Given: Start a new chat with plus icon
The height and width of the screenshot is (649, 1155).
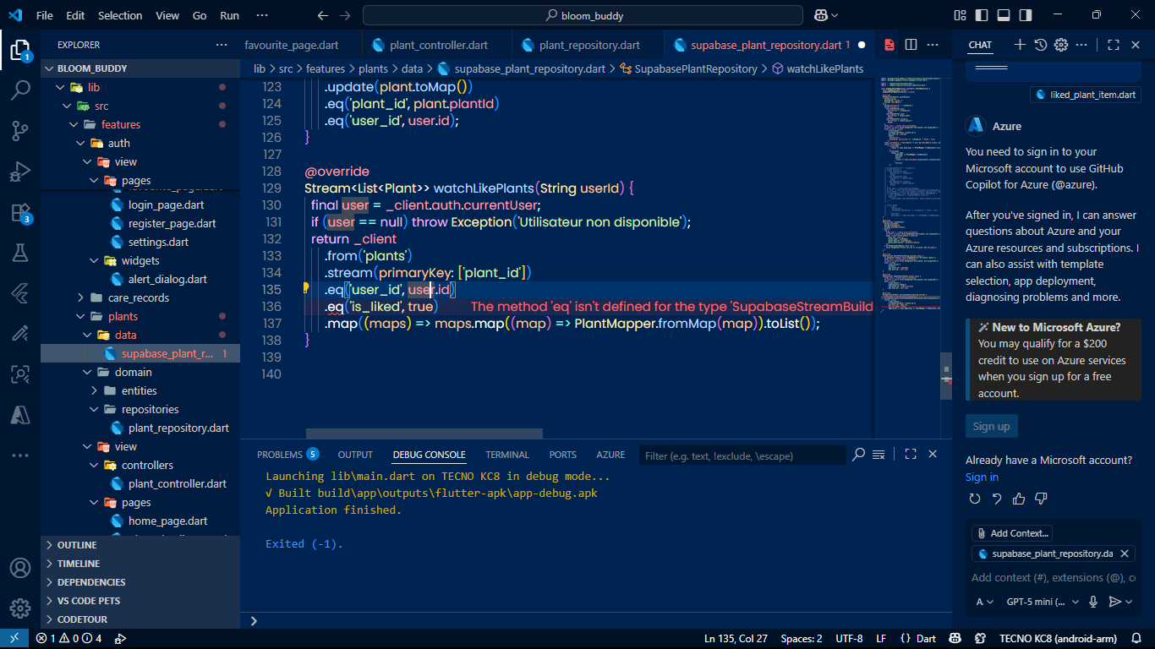Looking at the screenshot, I should [x=1020, y=45].
